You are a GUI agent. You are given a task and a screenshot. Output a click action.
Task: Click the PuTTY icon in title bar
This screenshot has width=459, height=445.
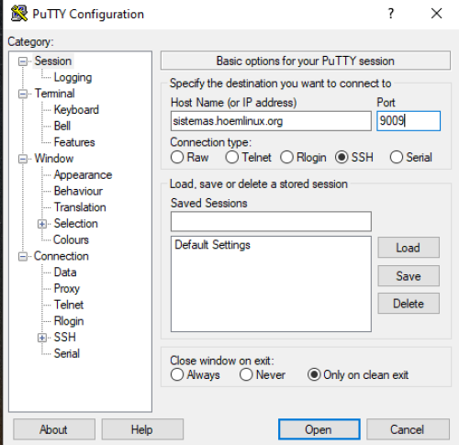[19, 14]
